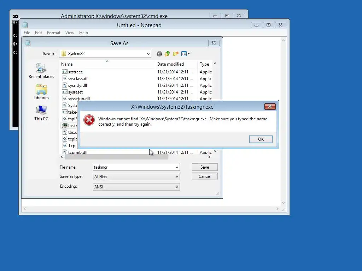Open the Save in System32 dropdown
The image size is (362, 271).
[148, 54]
